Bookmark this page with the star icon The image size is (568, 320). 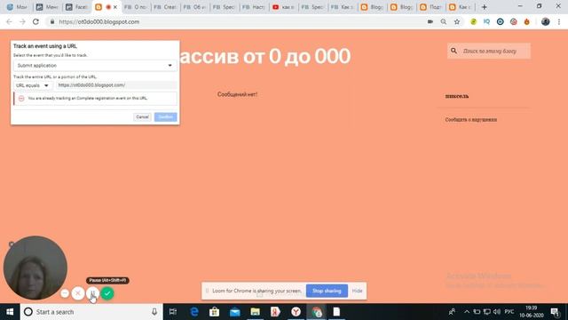457,21
